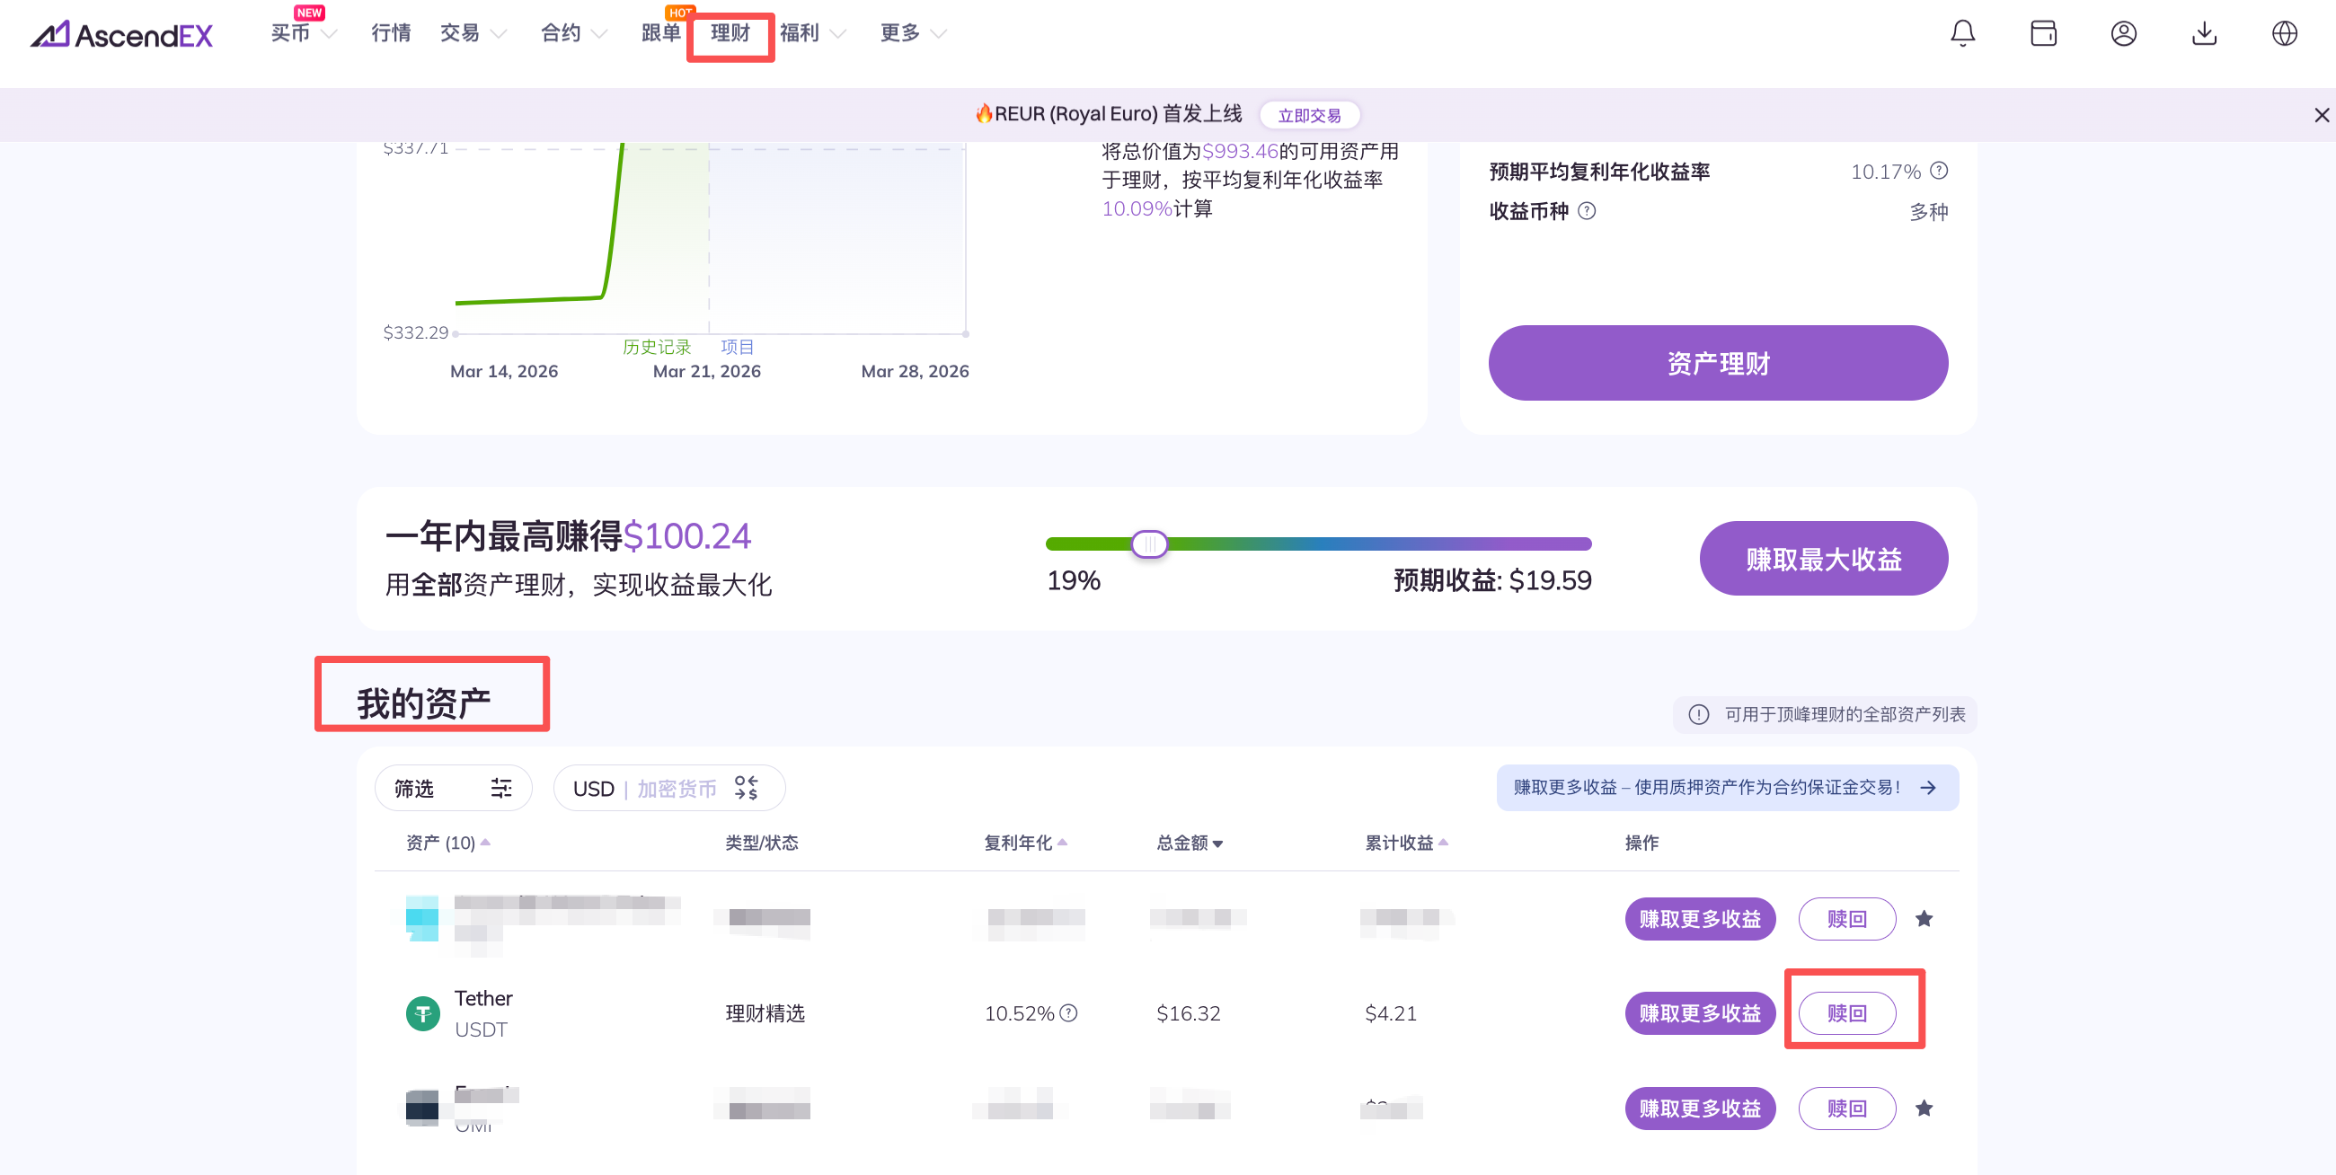Toggle favorite star on third asset row
Screen dimensions: 2336x1175
[1924, 1108]
